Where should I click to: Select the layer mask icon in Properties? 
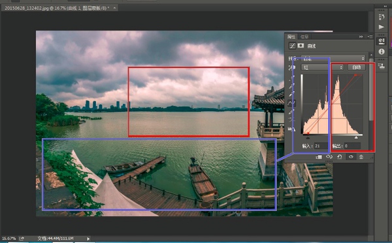(x=301, y=46)
